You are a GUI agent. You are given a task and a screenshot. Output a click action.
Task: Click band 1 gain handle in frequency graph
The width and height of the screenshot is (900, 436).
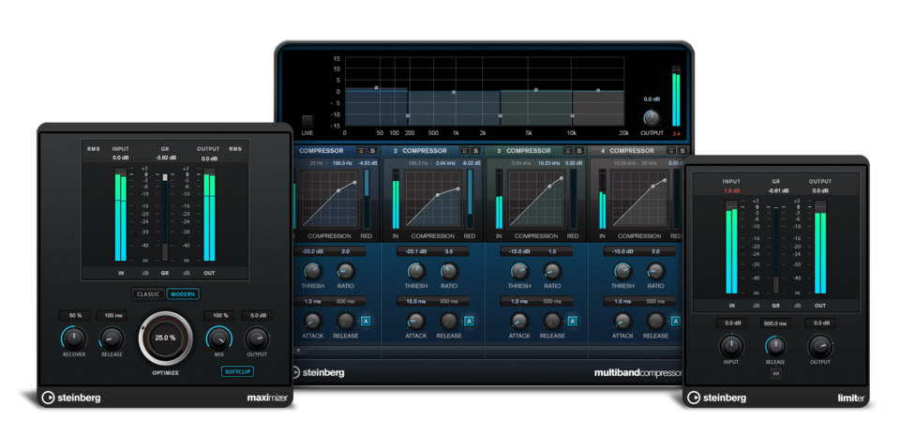click(x=377, y=88)
